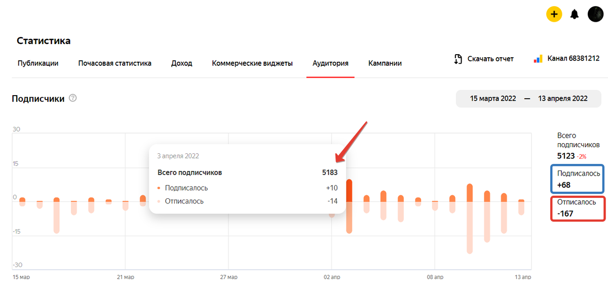Select the Аудитория tab
Screen dimensions: 608x301
coord(330,63)
